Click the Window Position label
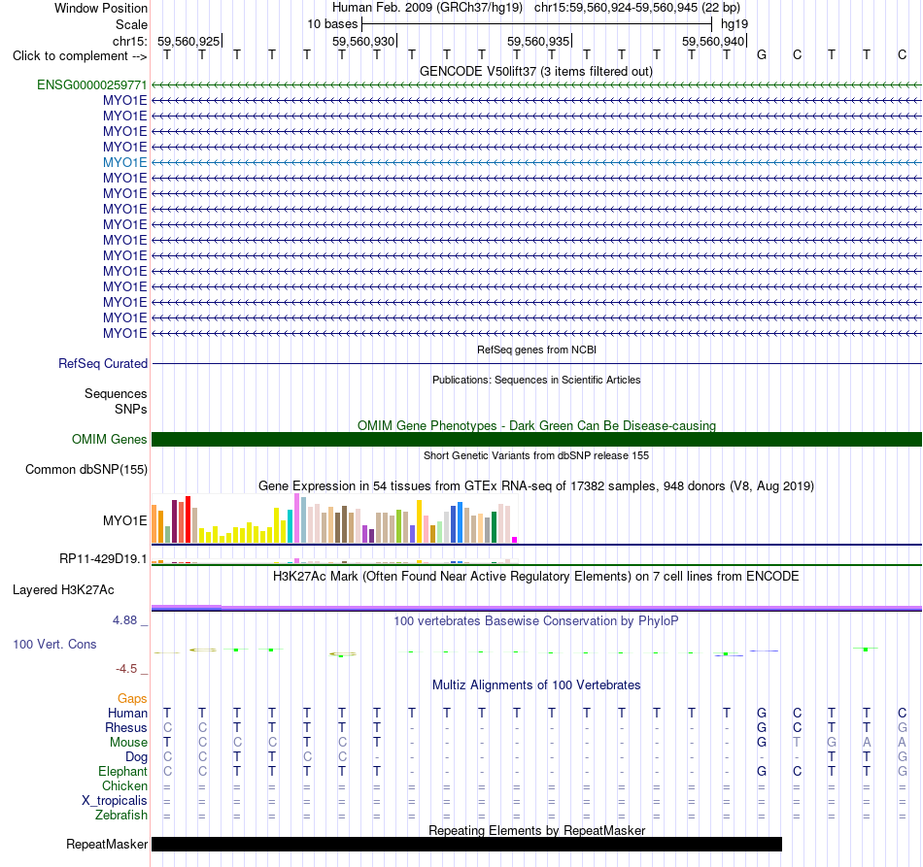This screenshot has width=923, height=867. [x=101, y=8]
